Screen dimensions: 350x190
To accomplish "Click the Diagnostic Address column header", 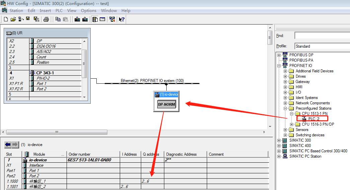I will pyautogui.click(x=185, y=154).
